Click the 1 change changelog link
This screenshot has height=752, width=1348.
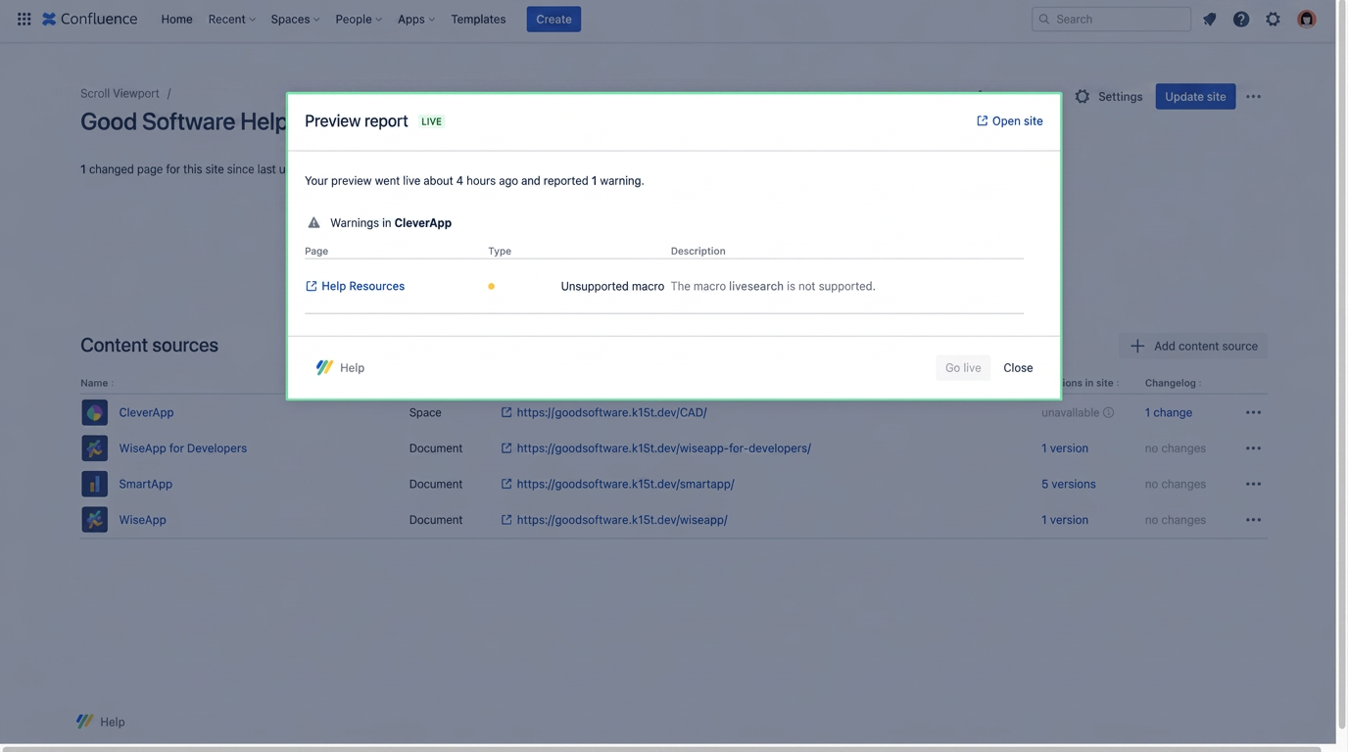1168,412
